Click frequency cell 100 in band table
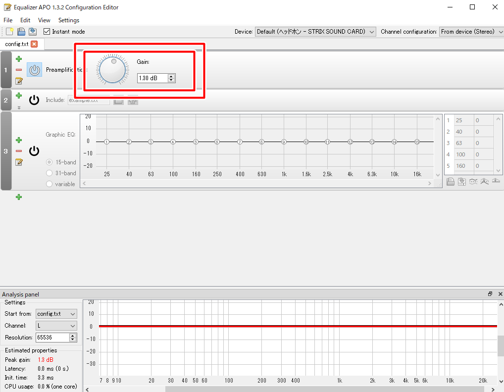The width and height of the screenshot is (504, 392). coord(464,154)
